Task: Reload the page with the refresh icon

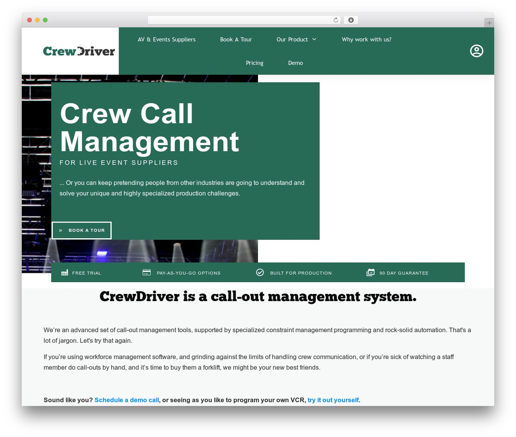Action: tap(336, 20)
